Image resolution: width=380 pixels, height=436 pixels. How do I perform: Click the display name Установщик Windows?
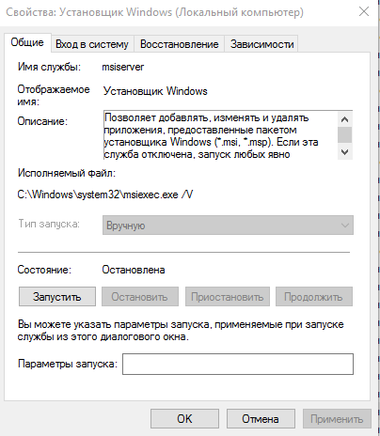155,91
